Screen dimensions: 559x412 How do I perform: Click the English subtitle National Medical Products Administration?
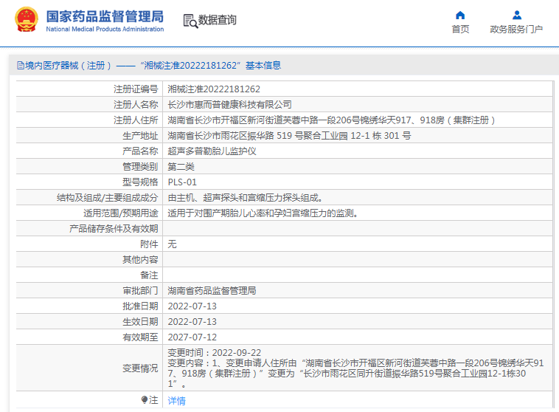click(x=105, y=30)
